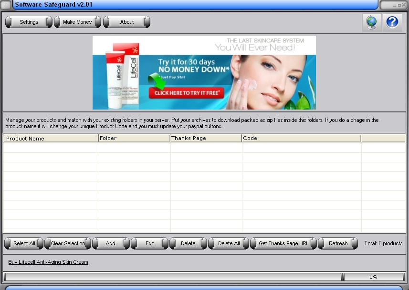Open the Settings menu button

click(x=29, y=22)
